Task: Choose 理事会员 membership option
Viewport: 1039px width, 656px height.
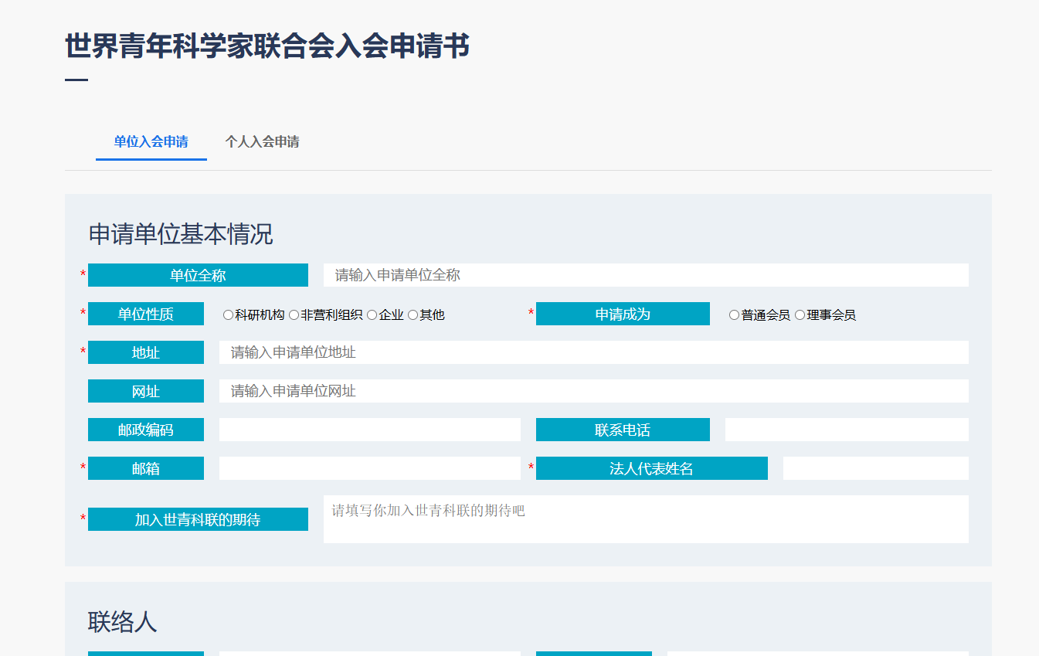Action: (800, 315)
